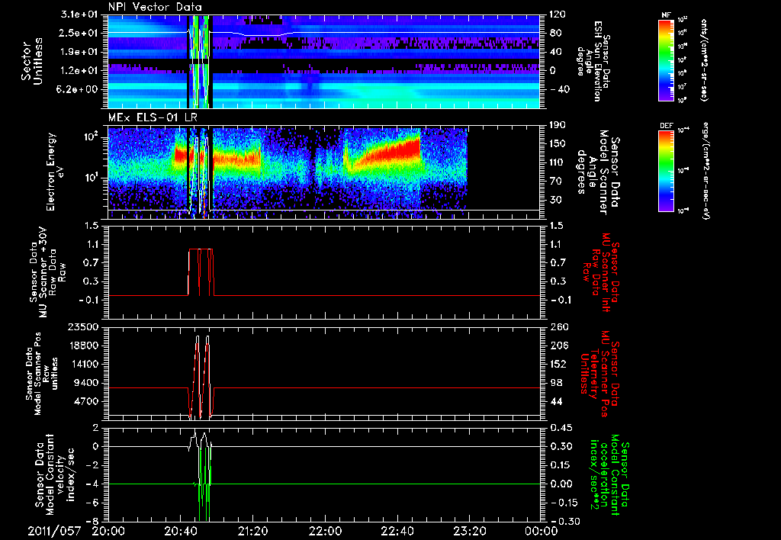Click the 00:00 end time label

[542, 531]
